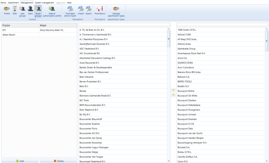Open the Profile ribbon icon
The height and width of the screenshot is (163, 269).
pos(7,10)
